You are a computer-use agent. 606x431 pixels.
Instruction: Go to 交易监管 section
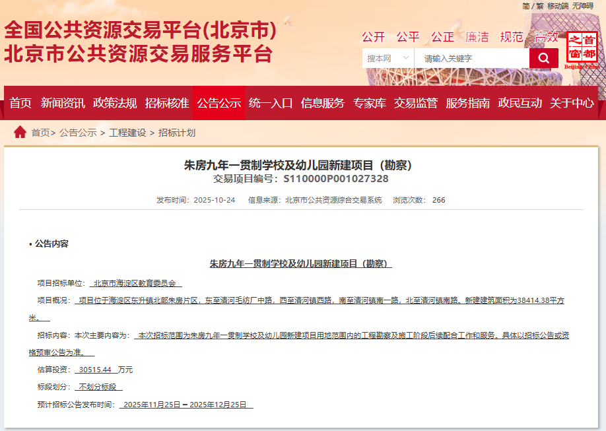(x=416, y=103)
